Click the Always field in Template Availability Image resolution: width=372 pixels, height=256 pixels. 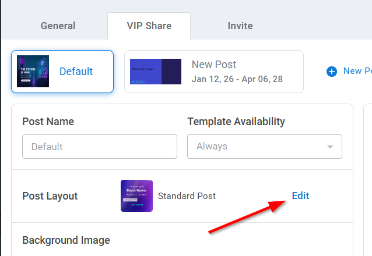[257, 147]
